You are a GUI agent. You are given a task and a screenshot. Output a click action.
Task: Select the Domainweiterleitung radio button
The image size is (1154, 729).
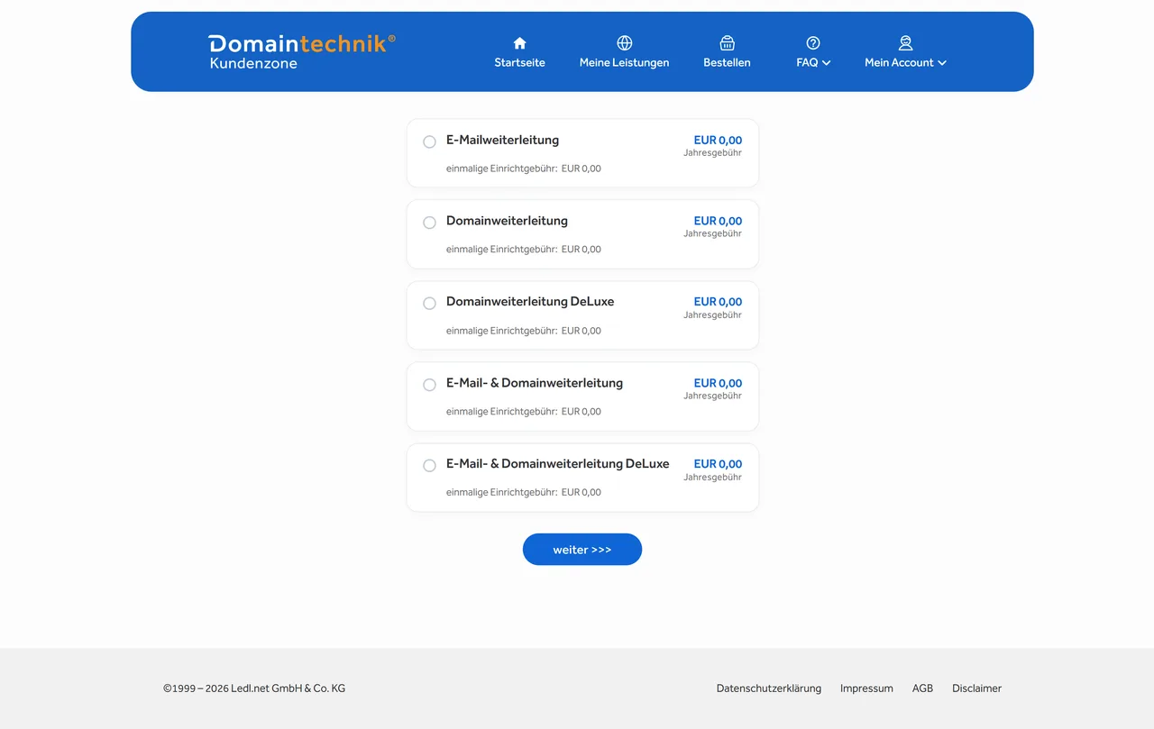tap(429, 223)
